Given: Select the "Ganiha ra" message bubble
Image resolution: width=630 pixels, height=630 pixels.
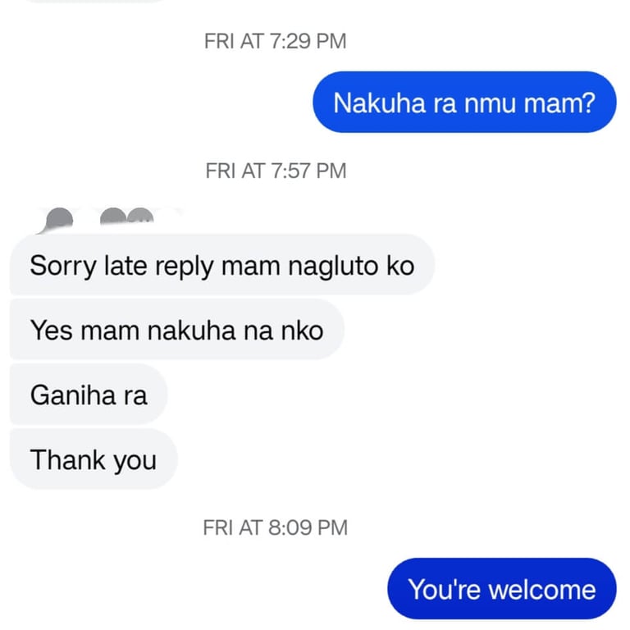Looking at the screenshot, I should tap(89, 395).
